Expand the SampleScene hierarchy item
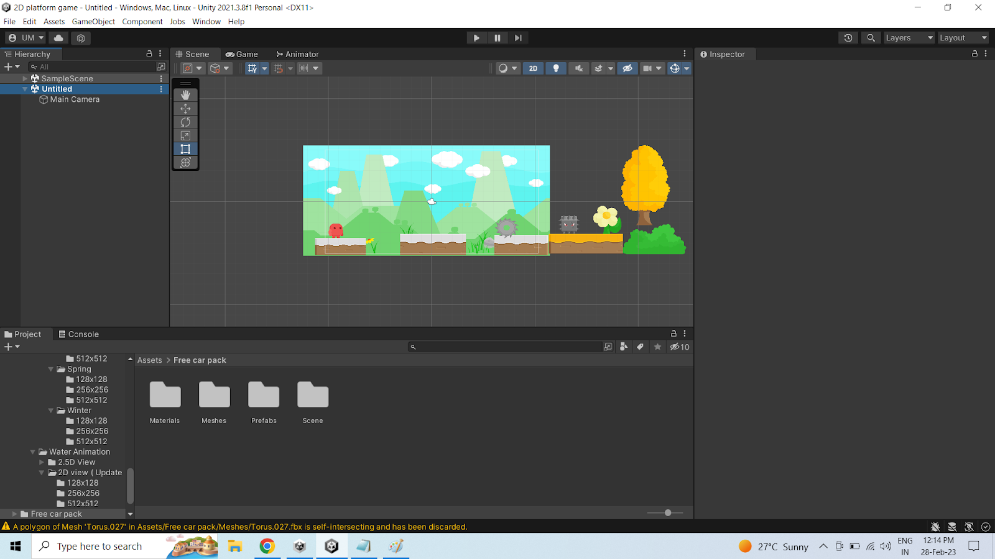995x559 pixels. [25, 79]
